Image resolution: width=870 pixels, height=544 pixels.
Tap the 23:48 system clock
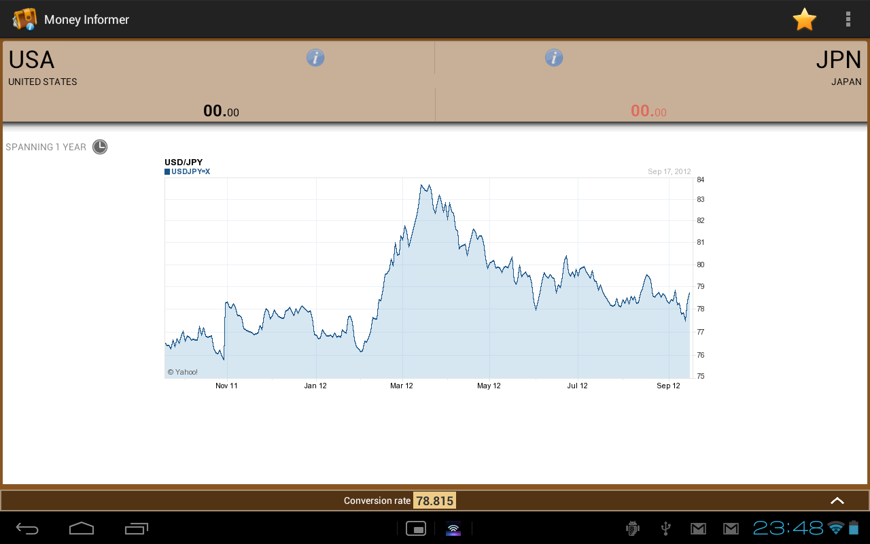[788, 528]
